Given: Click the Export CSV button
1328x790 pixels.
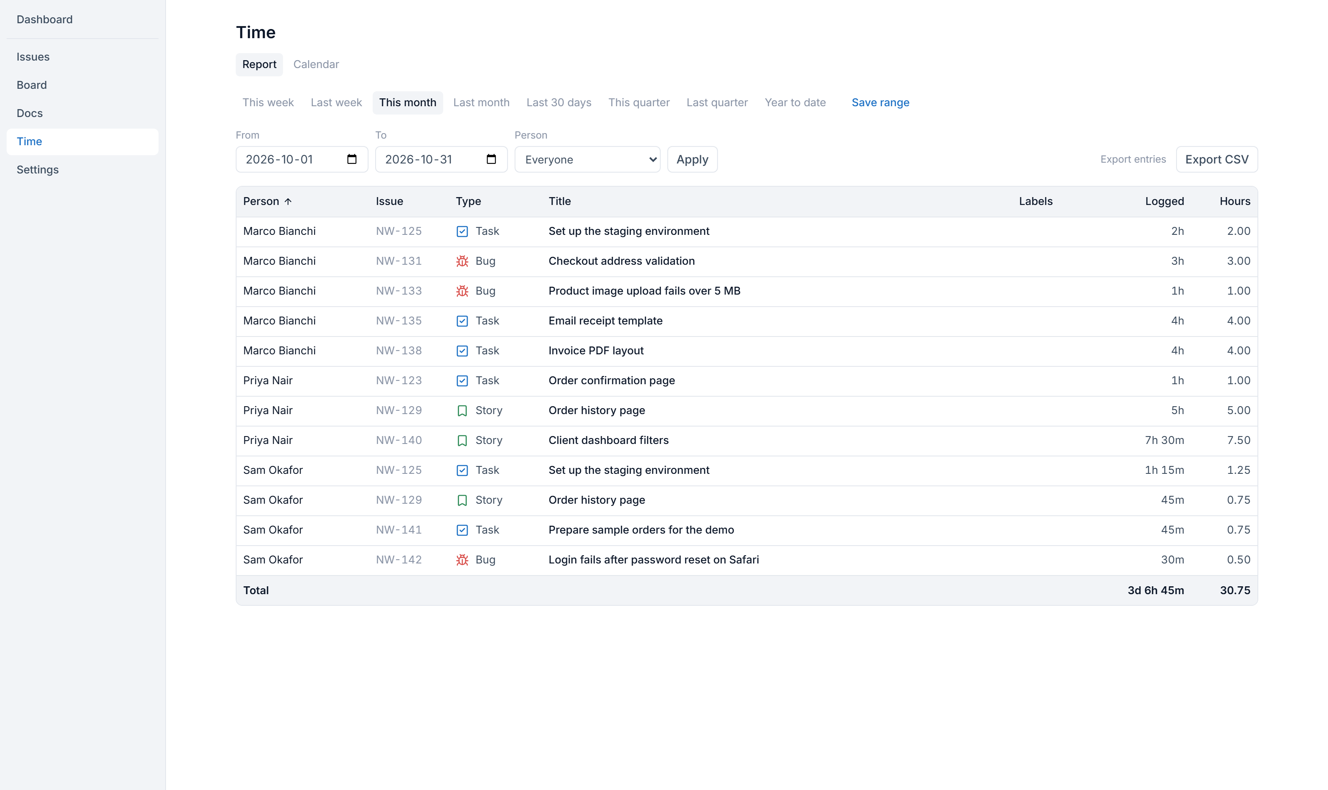Looking at the screenshot, I should [x=1217, y=159].
